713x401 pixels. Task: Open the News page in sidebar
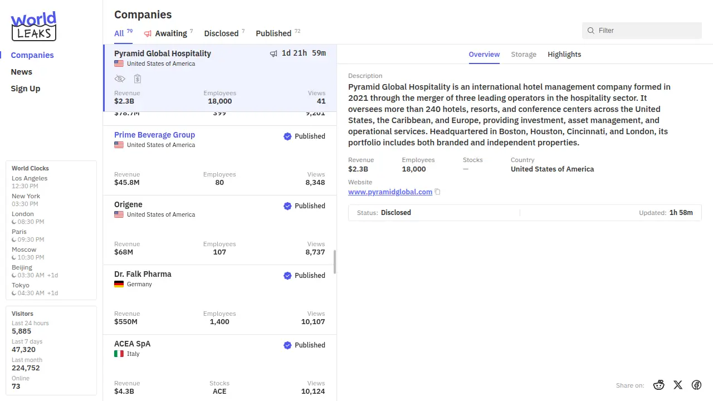tap(22, 72)
